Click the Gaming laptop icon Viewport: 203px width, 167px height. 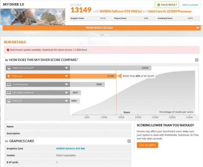coord(9,84)
